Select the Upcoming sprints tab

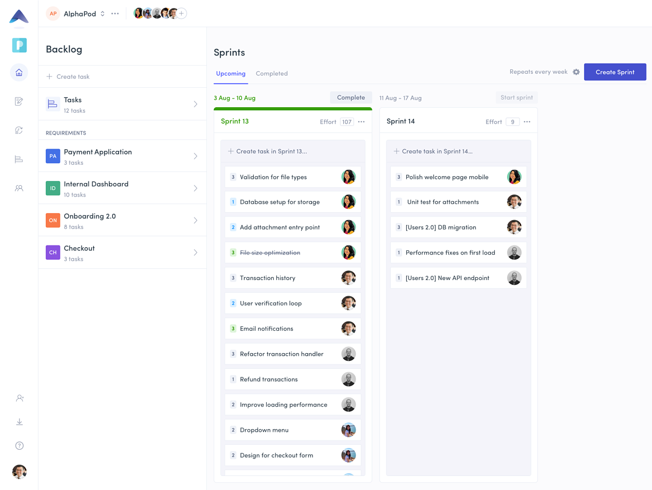pyautogui.click(x=231, y=74)
